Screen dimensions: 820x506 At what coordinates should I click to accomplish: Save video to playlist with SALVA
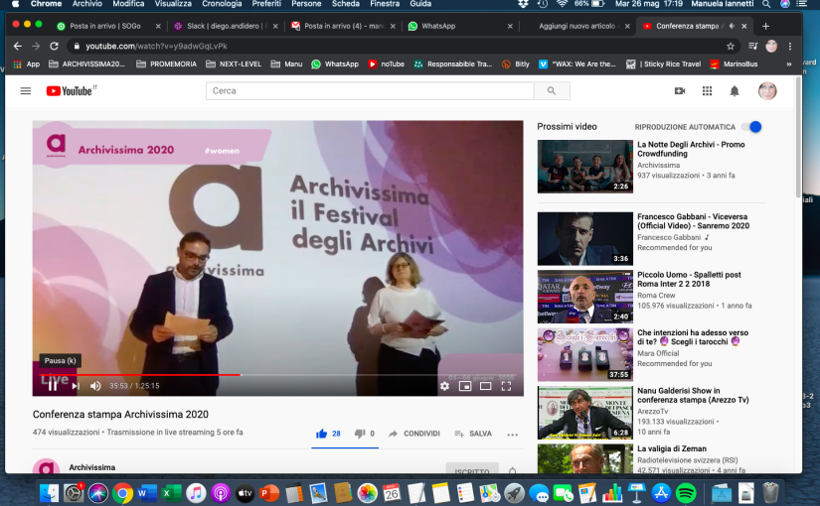[473, 434]
